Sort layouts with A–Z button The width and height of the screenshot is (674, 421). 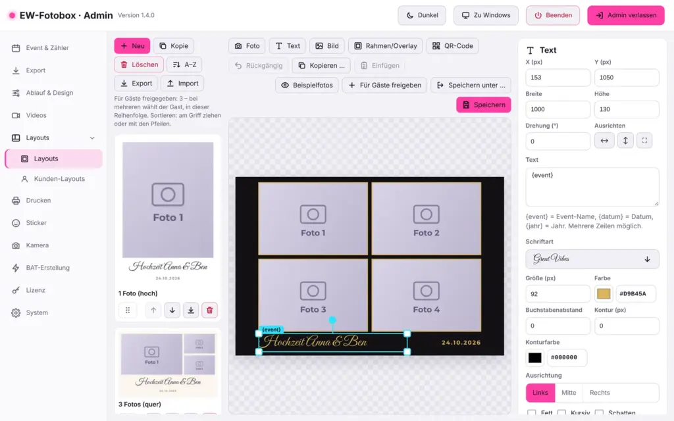[184, 64]
